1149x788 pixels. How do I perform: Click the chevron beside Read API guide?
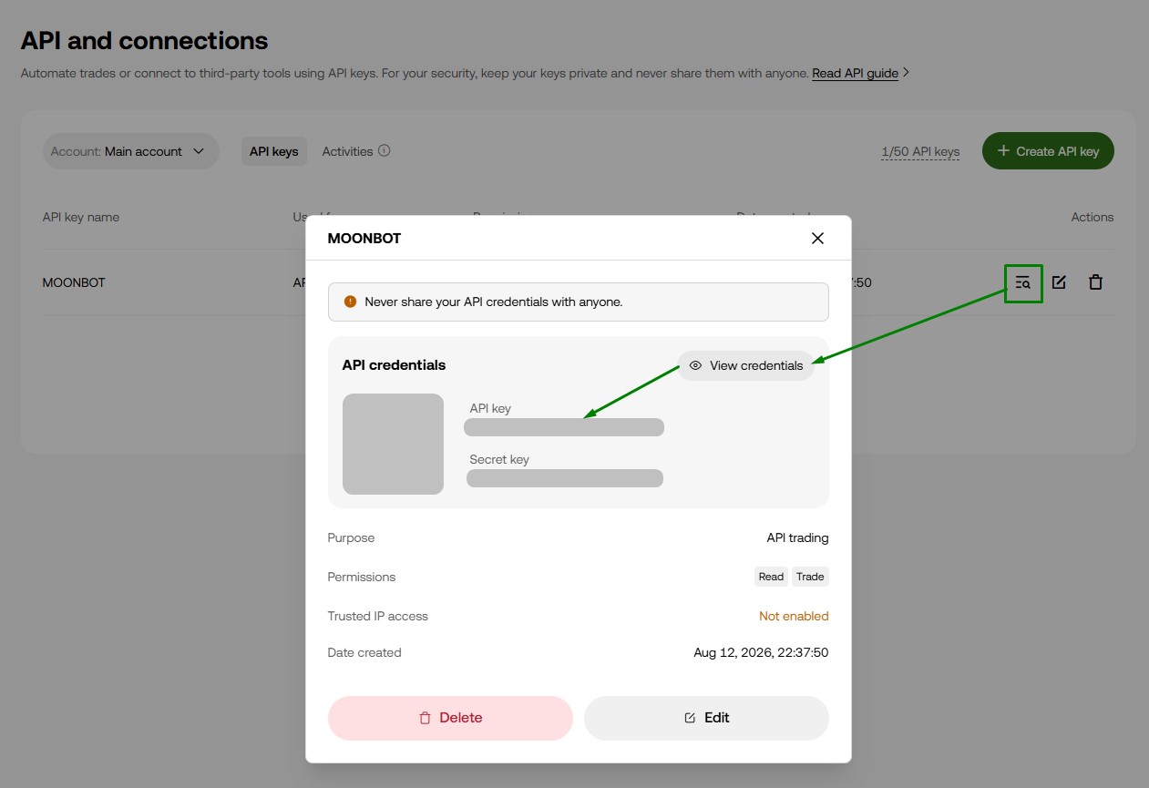[x=906, y=72]
